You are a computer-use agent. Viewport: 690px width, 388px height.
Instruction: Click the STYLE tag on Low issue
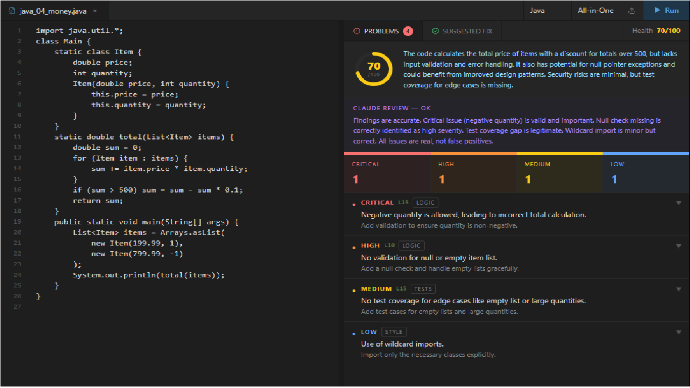click(x=393, y=332)
